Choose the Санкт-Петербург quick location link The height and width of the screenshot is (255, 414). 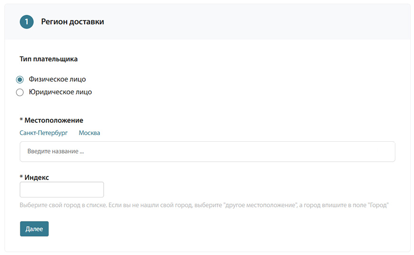pyautogui.click(x=44, y=133)
